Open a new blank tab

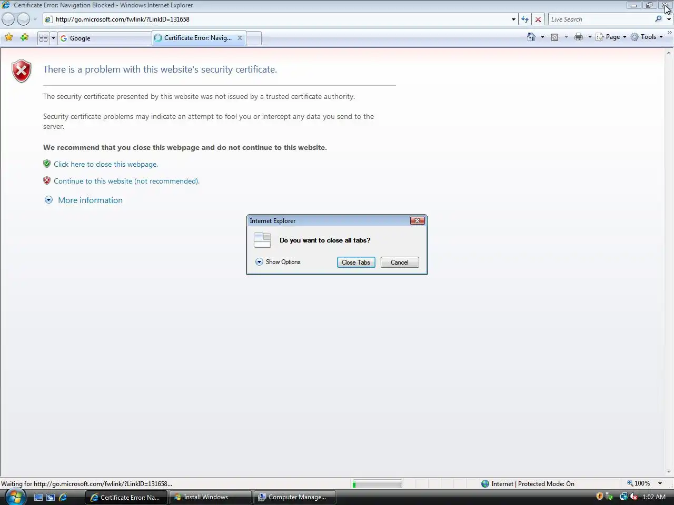(254, 38)
